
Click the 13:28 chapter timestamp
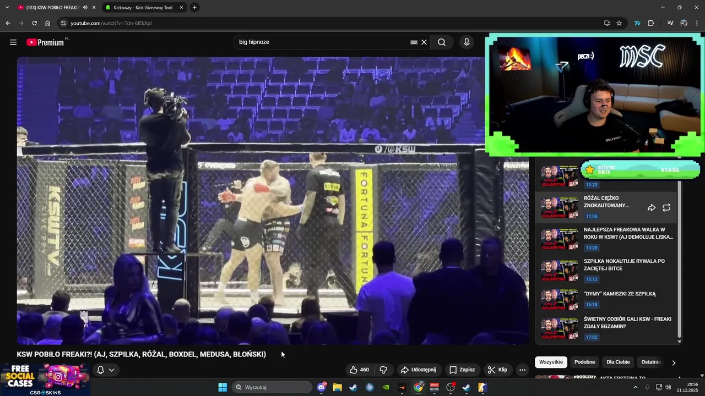[x=592, y=248]
